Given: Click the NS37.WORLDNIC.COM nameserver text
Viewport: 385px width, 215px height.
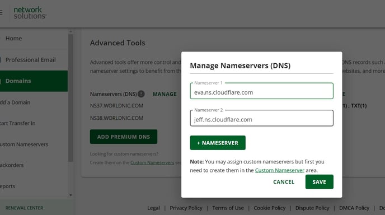Looking at the screenshot, I should (x=116, y=106).
